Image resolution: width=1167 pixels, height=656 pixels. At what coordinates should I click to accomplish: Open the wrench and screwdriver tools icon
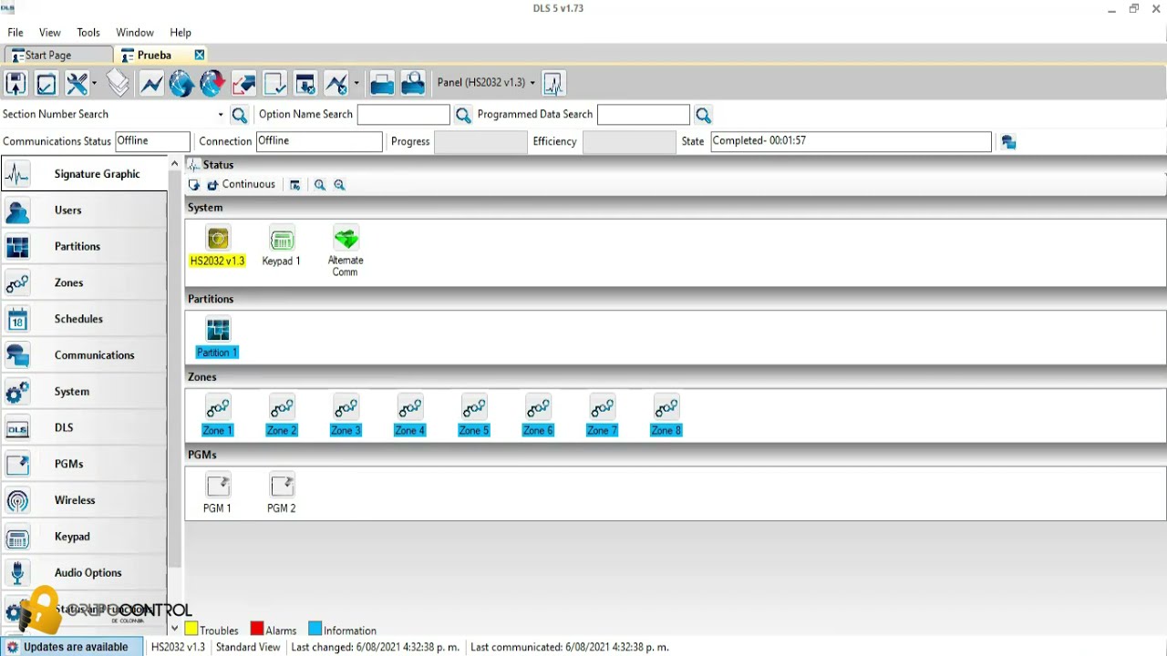click(77, 84)
